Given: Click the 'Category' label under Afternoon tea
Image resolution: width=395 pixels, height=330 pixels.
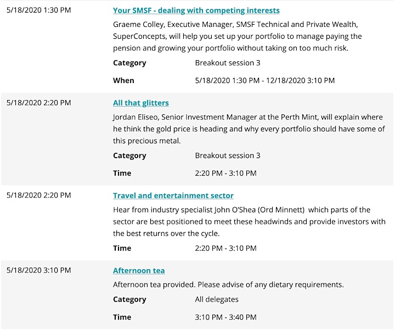Looking at the screenshot, I should click(129, 299).
